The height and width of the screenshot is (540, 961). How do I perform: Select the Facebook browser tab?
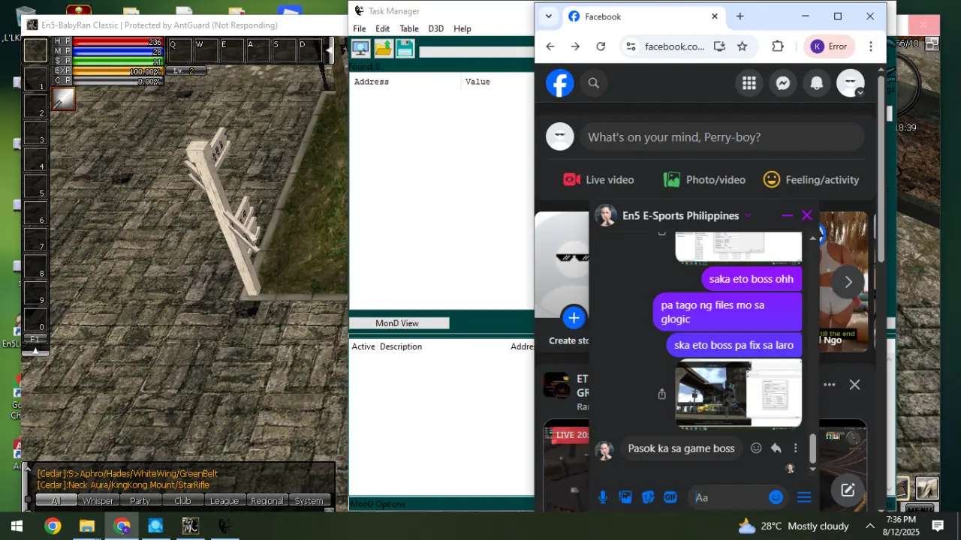click(643, 16)
